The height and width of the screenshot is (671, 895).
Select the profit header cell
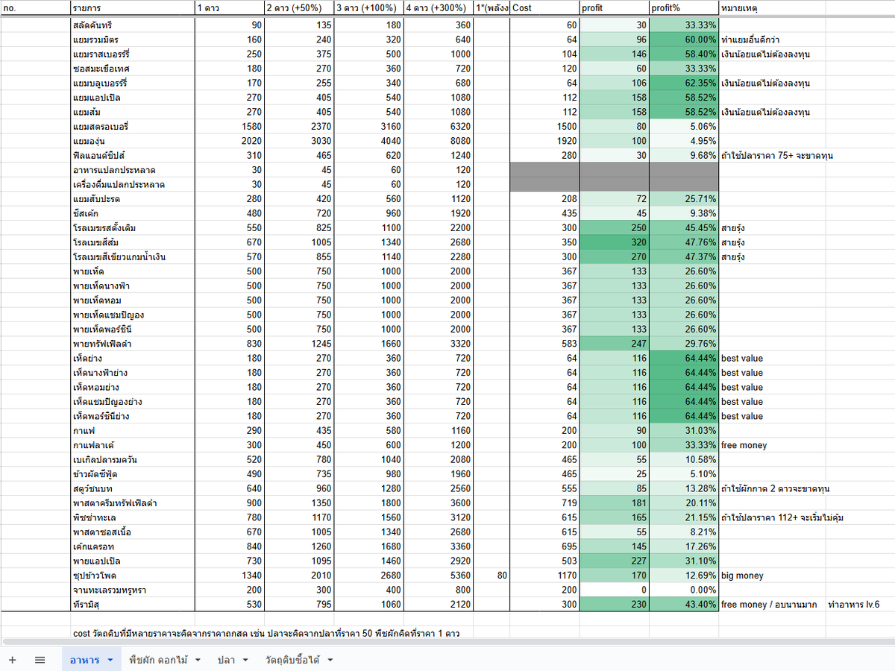(615, 7)
